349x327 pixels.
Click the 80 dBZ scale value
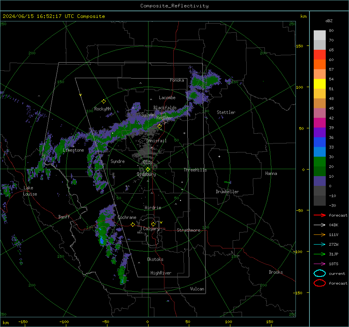[332, 31]
